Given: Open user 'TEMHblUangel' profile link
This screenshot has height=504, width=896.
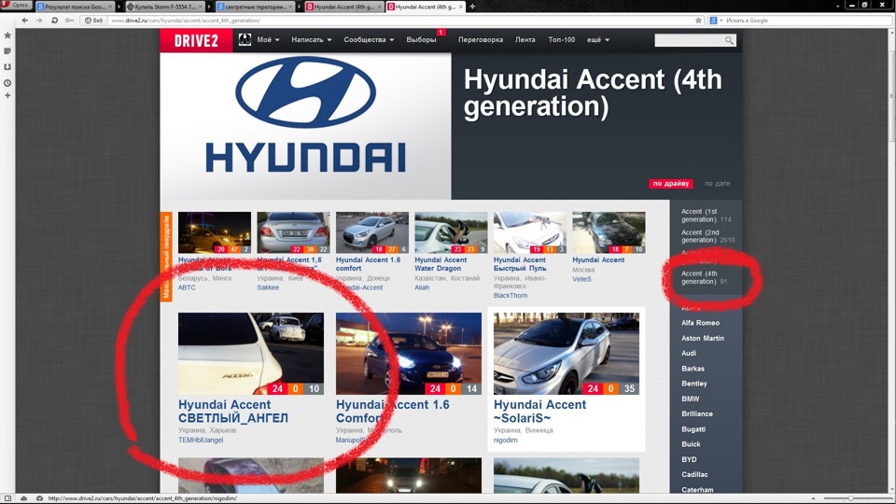Looking at the screenshot, I should click(x=201, y=440).
